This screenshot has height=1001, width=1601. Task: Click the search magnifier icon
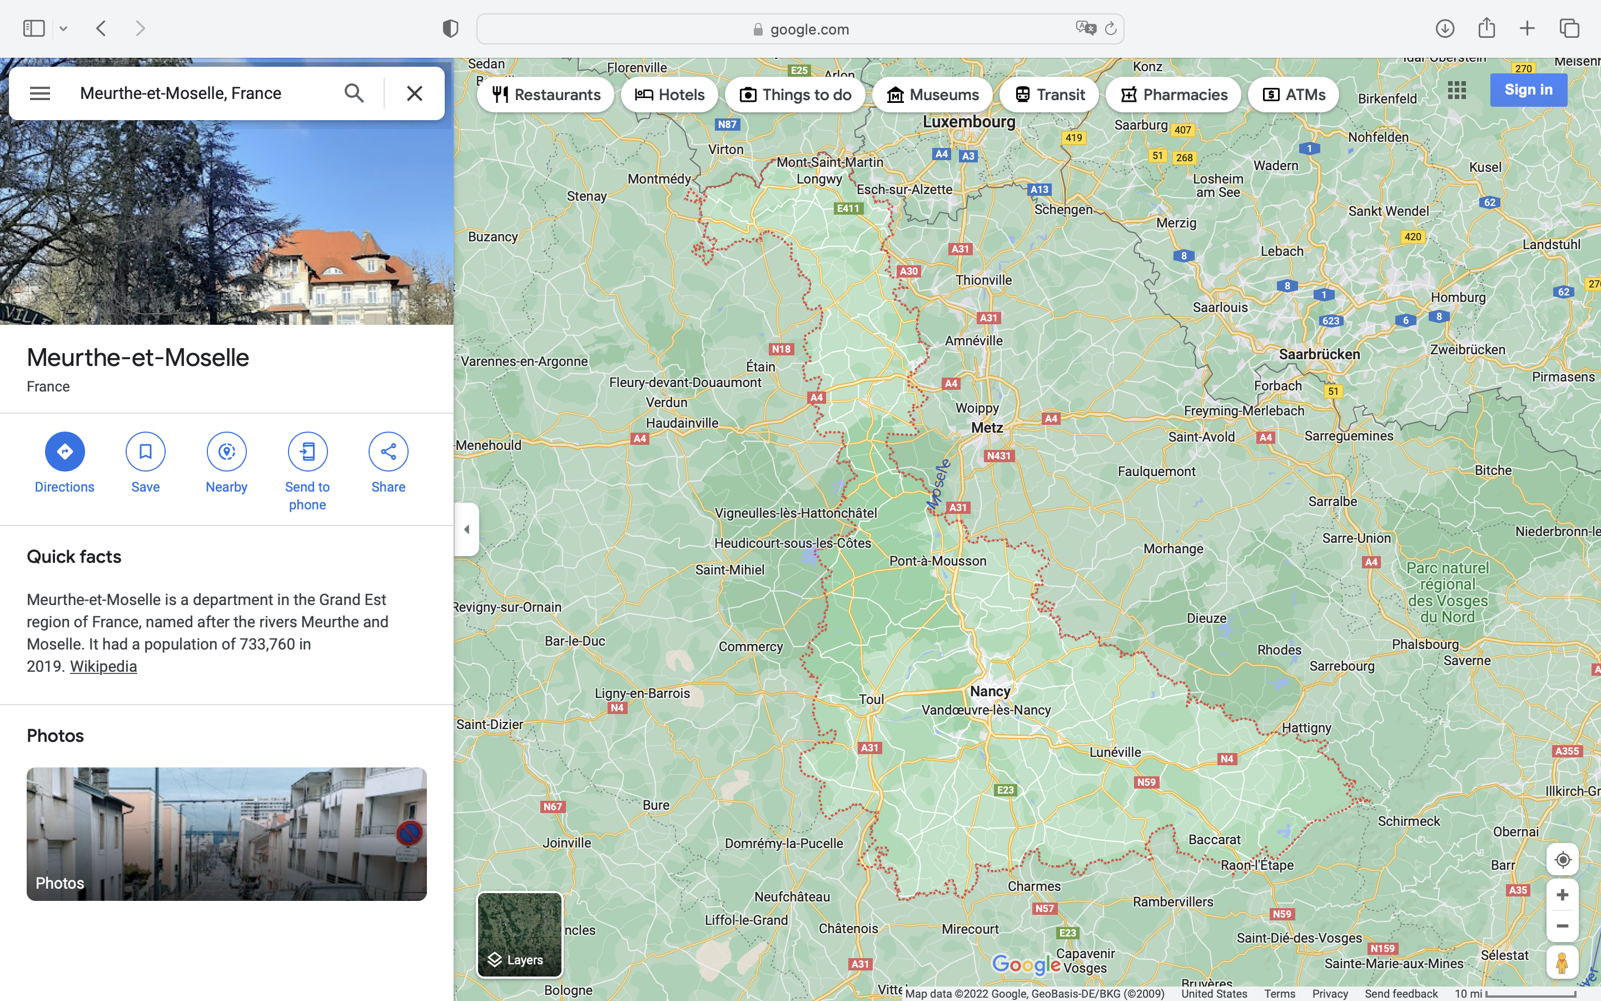point(354,93)
